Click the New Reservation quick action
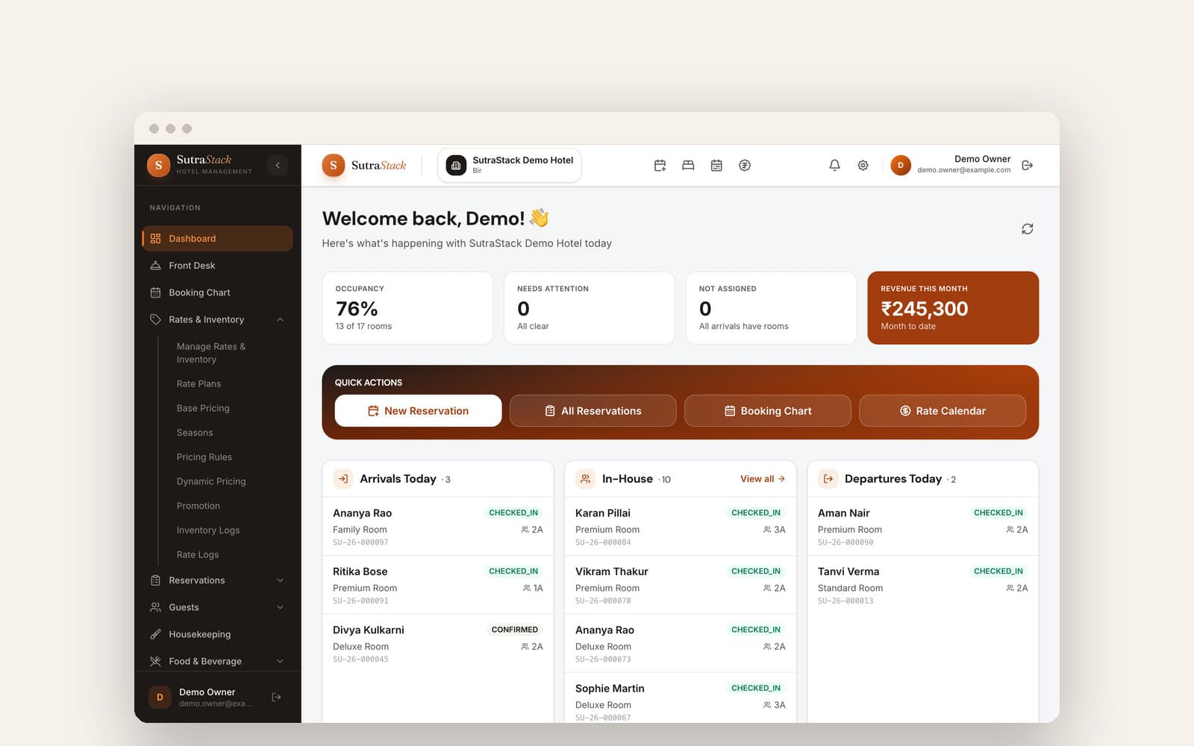Viewport: 1194px width, 746px height. pos(418,411)
